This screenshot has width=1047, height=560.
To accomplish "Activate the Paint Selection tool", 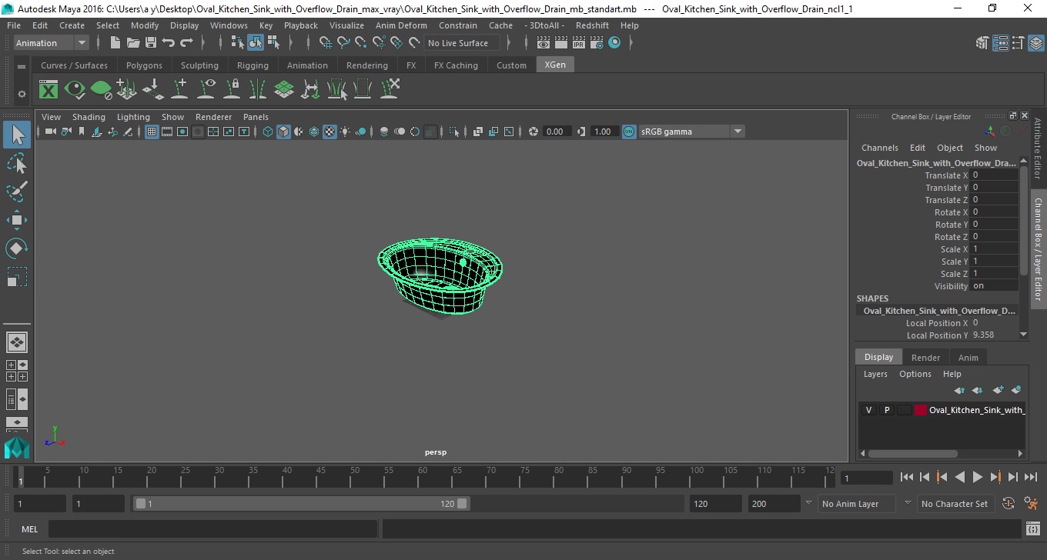I will 17,192.
